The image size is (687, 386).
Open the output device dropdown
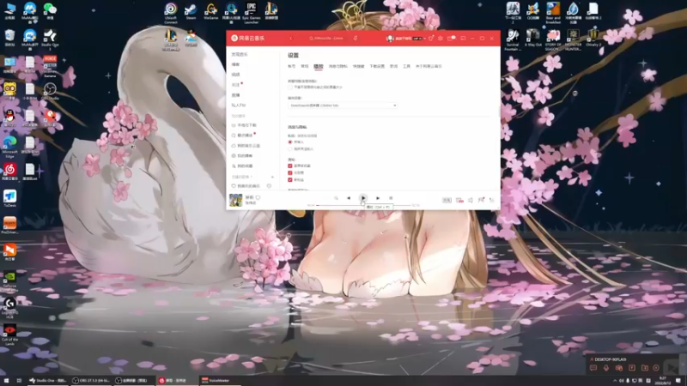point(343,106)
